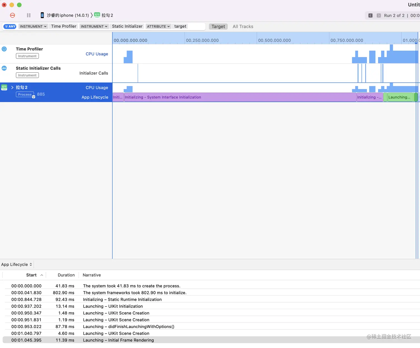Viewport: 420px width, 348px height.
Task: Select the Static Runtime Initialization row
Action: pyautogui.click(x=211, y=300)
